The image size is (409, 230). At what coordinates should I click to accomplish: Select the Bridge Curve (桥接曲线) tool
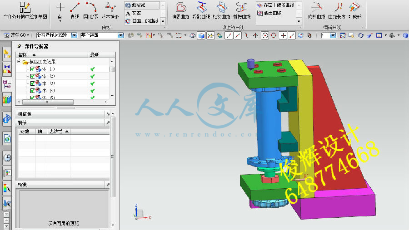point(242,10)
